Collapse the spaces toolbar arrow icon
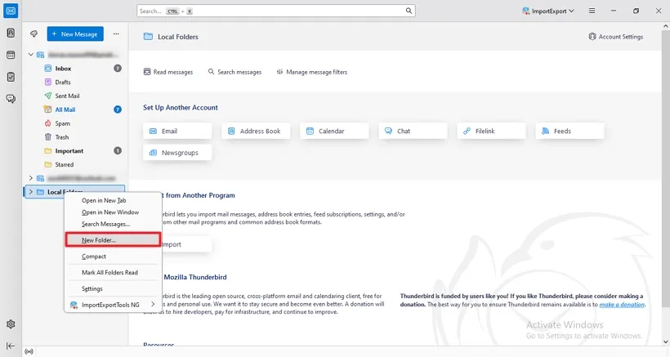 point(11,346)
